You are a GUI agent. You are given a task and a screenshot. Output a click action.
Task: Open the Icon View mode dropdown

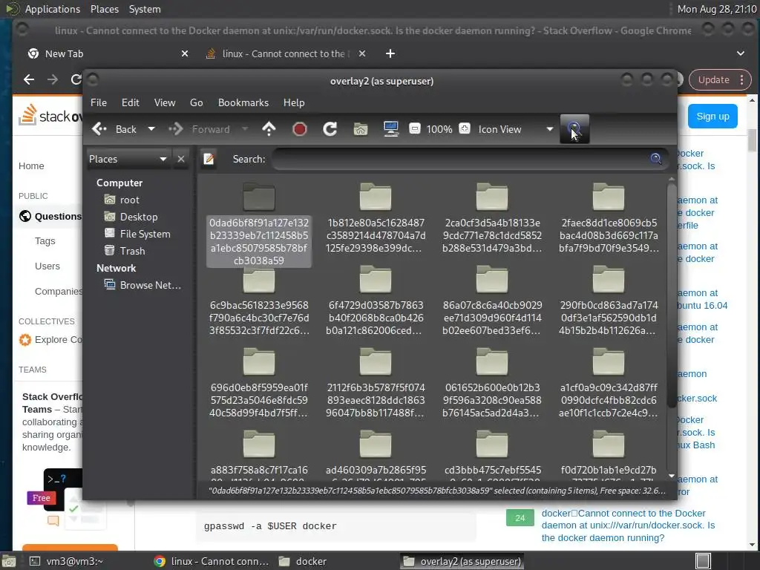[x=515, y=129]
